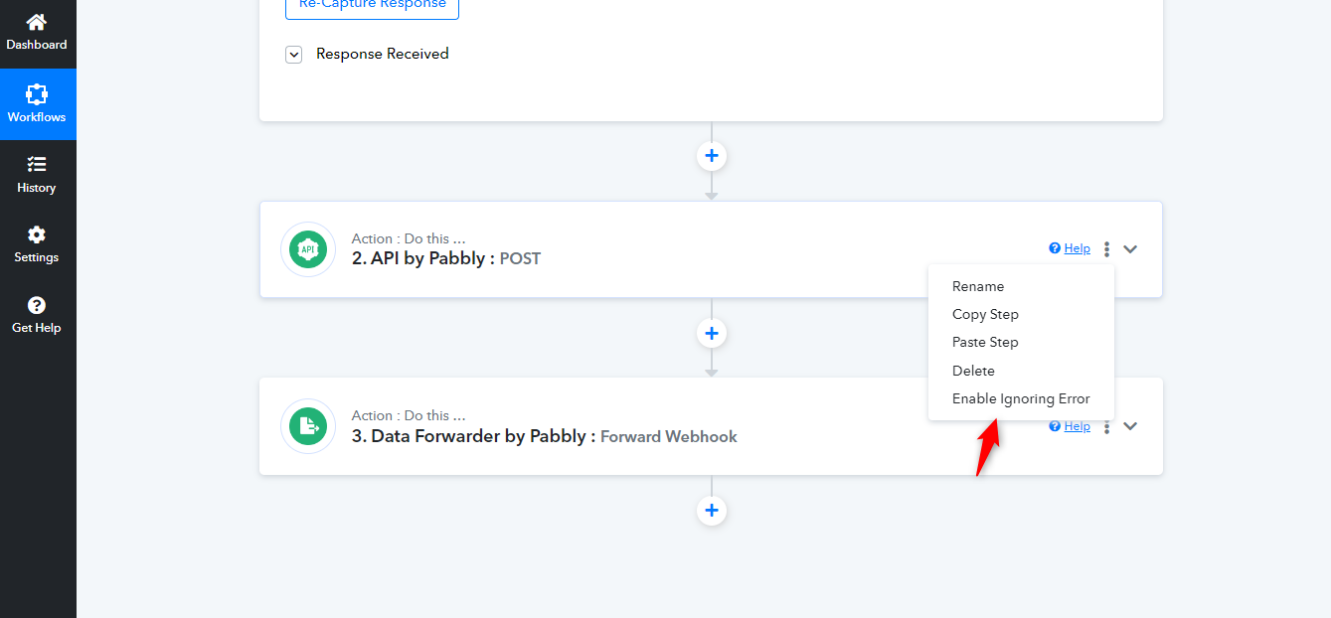Expand the Response Received section
This screenshot has width=1331, height=618.
pos(293,55)
